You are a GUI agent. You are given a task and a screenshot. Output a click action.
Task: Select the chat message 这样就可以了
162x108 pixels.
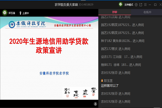pyautogui.click(x=110, y=86)
